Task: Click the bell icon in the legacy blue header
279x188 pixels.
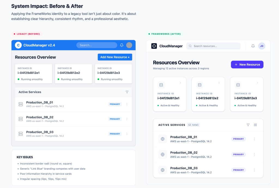Action: coord(122,45)
